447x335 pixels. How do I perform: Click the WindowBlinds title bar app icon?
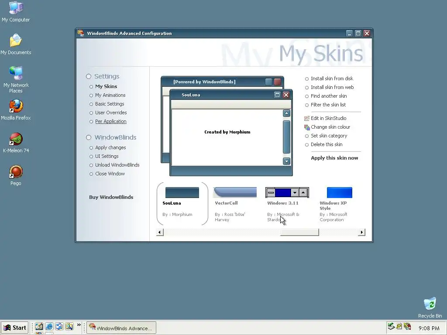pos(80,33)
